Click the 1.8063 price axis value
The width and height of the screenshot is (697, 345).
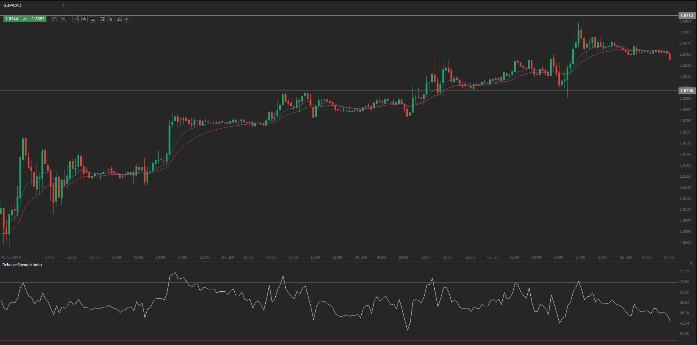point(685,243)
